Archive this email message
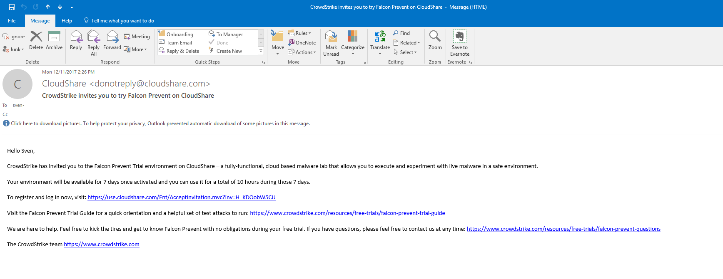Viewport: 723px width, 279px height. click(x=54, y=40)
